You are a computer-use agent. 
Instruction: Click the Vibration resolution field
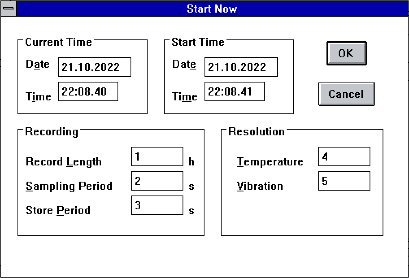(x=344, y=181)
